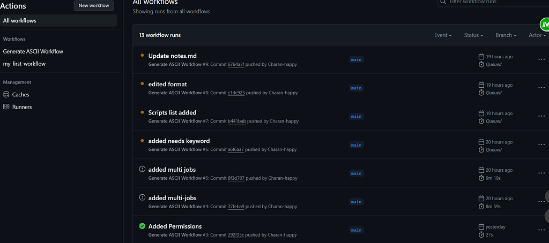Open commit link 6764a3f
This screenshot has width=549, height=243.
point(236,64)
